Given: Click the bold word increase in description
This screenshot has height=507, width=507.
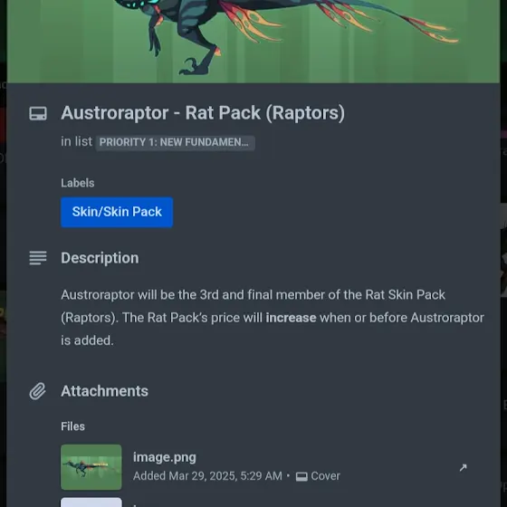Looking at the screenshot, I should (x=291, y=318).
